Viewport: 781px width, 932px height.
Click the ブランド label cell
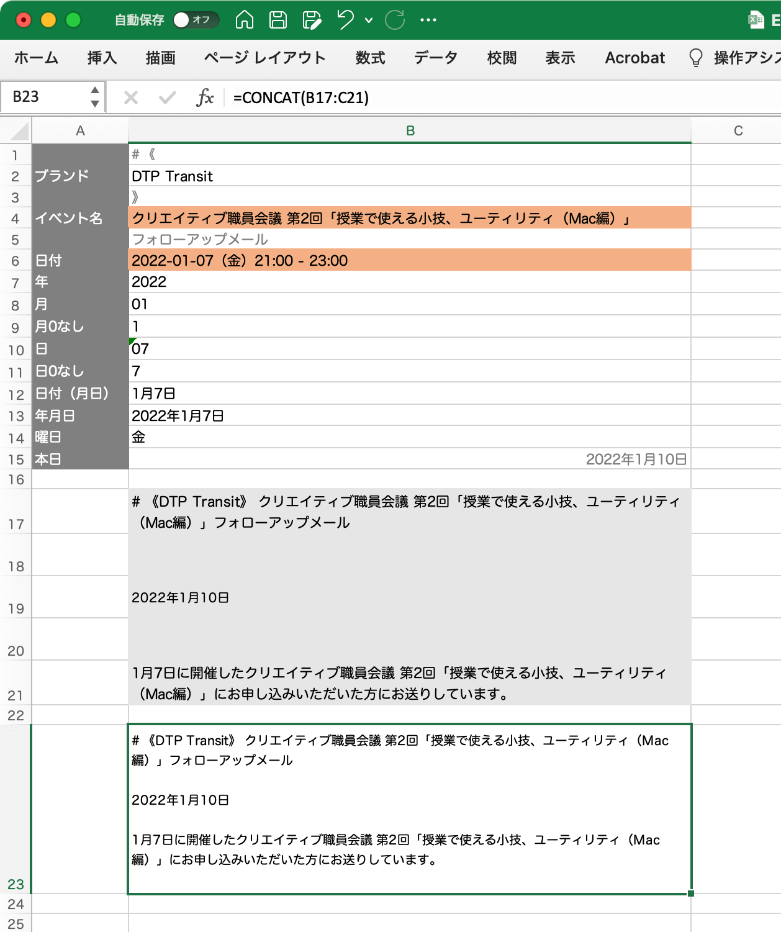tap(80, 176)
